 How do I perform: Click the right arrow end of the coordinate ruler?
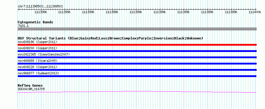256,9
